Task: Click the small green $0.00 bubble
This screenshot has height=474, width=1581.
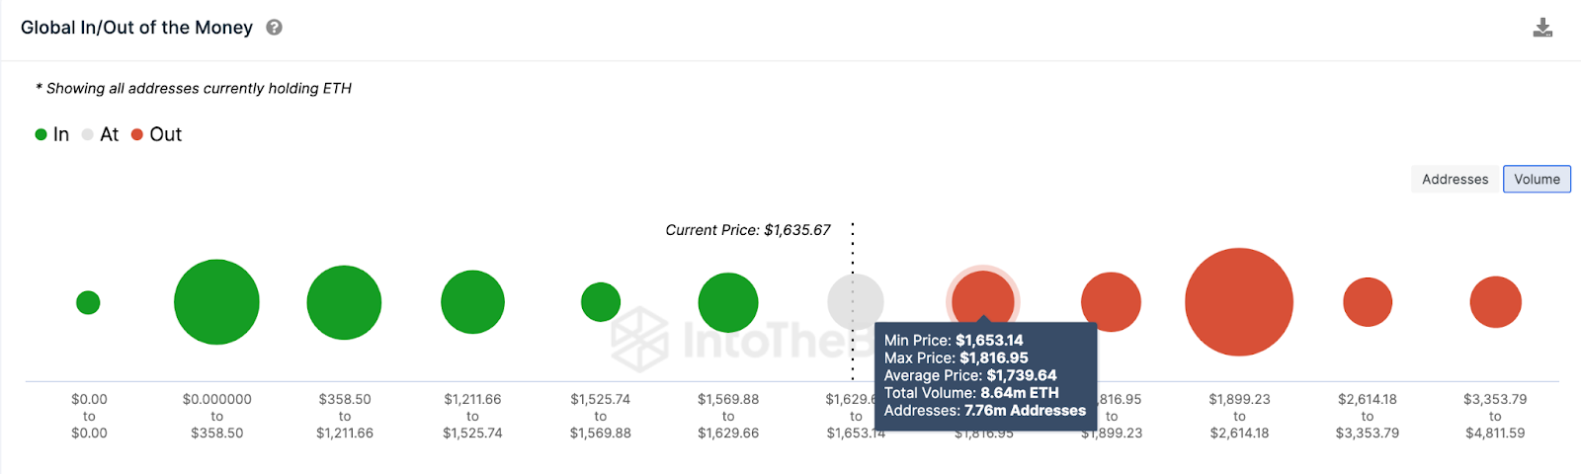Action: pos(88,302)
